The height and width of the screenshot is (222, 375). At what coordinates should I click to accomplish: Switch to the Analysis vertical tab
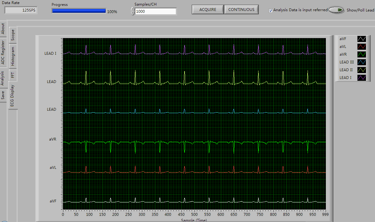coord(2,78)
